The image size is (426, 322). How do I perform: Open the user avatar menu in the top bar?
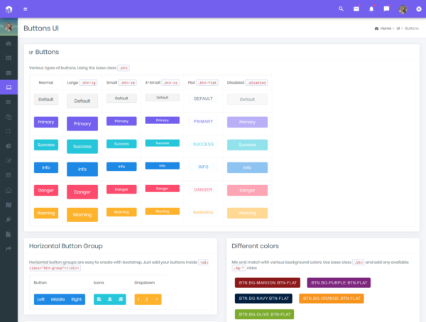point(403,9)
